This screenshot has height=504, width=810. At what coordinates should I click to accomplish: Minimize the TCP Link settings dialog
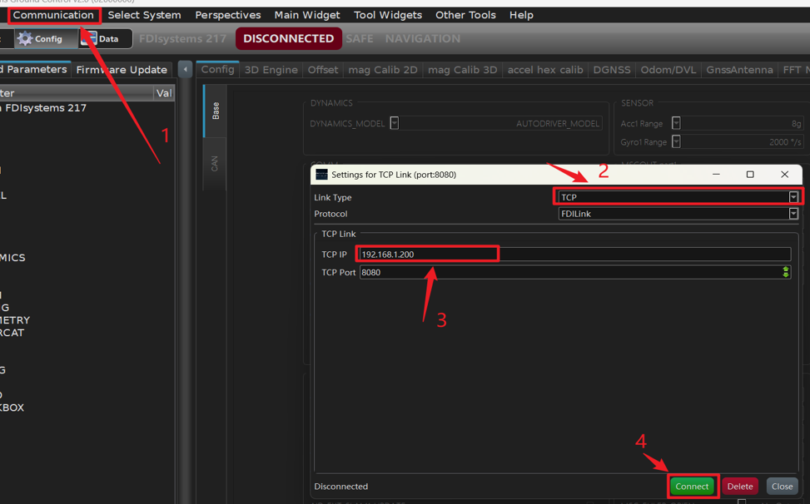[716, 175]
